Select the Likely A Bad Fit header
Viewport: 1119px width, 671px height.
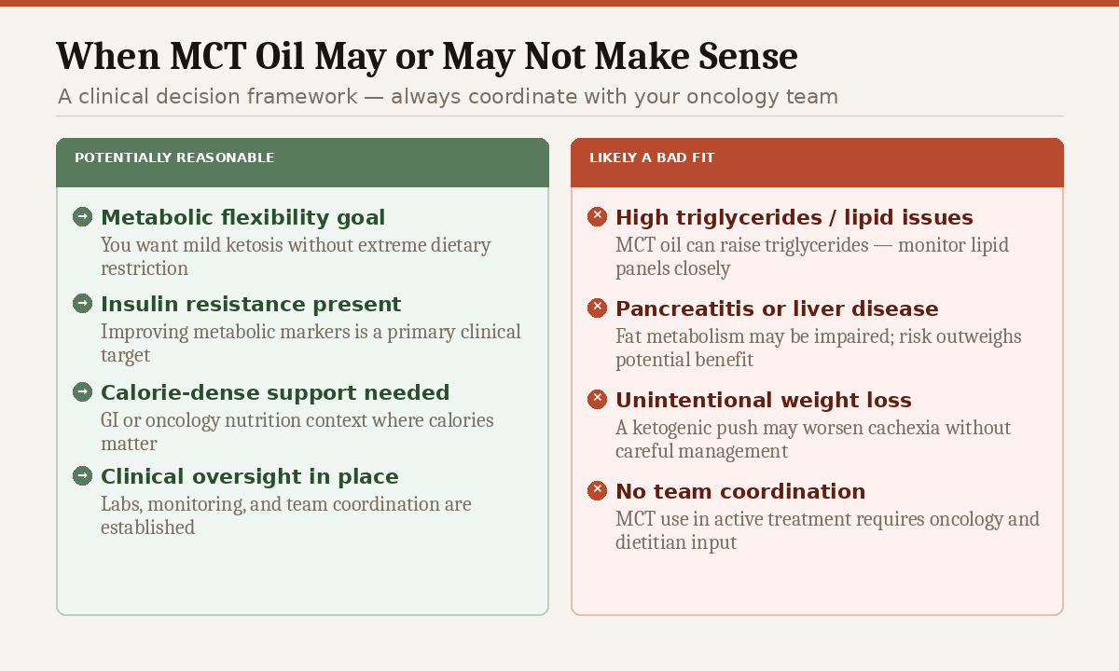coord(817,162)
